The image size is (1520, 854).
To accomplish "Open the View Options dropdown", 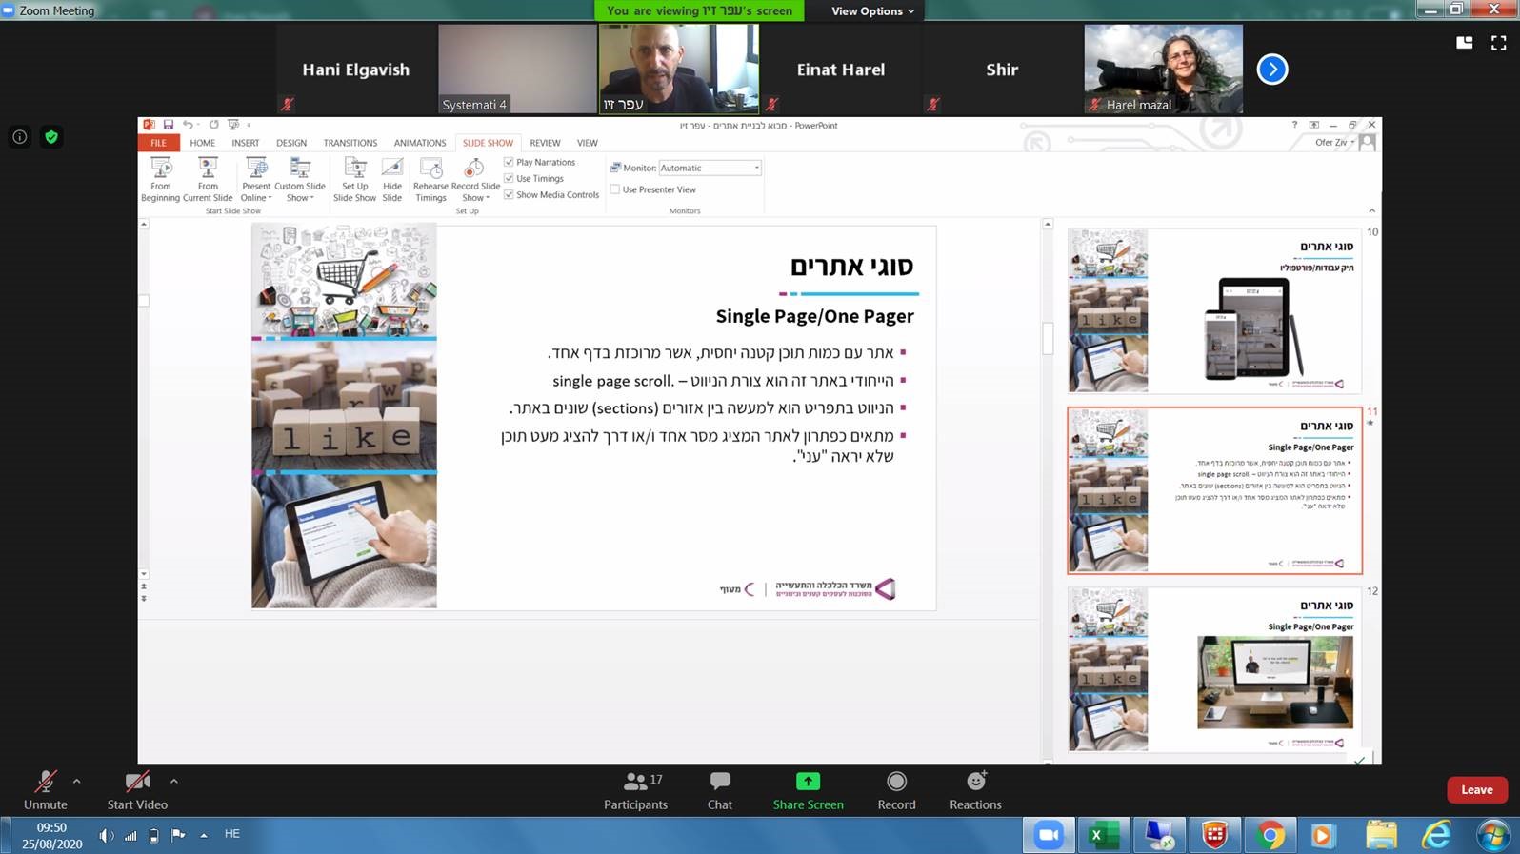I will pyautogui.click(x=872, y=11).
